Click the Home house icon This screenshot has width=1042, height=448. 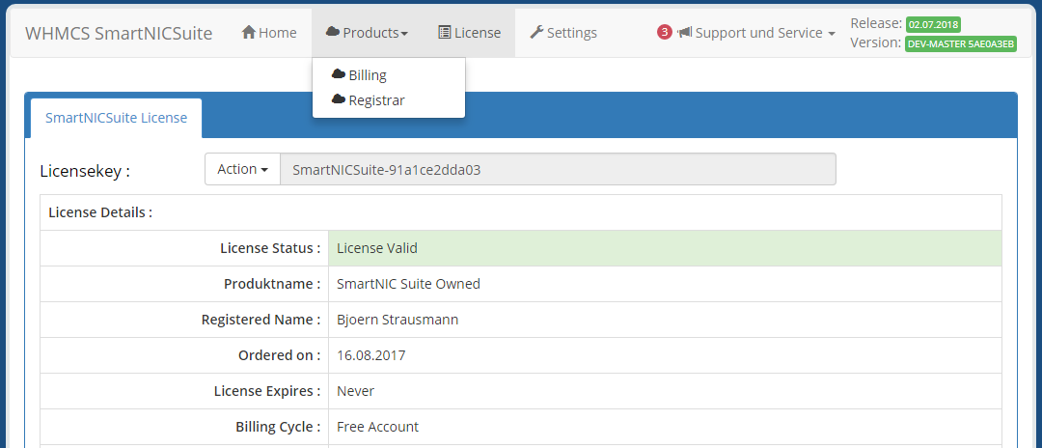click(x=249, y=32)
